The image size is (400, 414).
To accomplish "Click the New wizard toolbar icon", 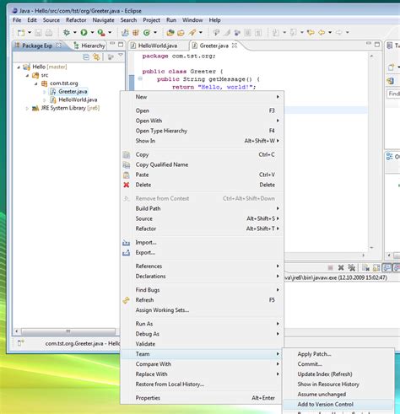I will pos(21,33).
